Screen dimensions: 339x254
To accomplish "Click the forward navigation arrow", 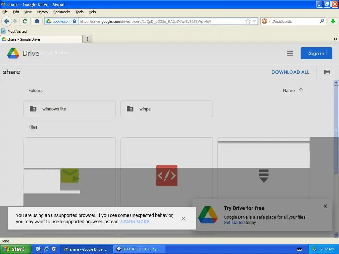I will click(x=15, y=21).
